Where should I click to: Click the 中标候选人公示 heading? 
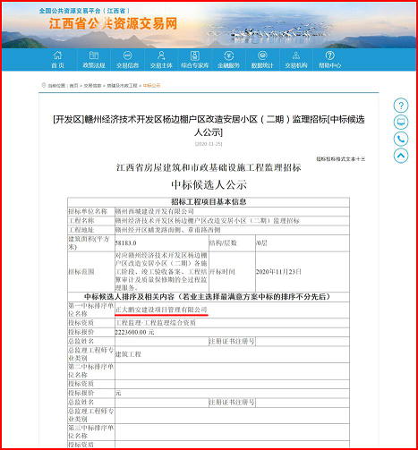coord(209,185)
